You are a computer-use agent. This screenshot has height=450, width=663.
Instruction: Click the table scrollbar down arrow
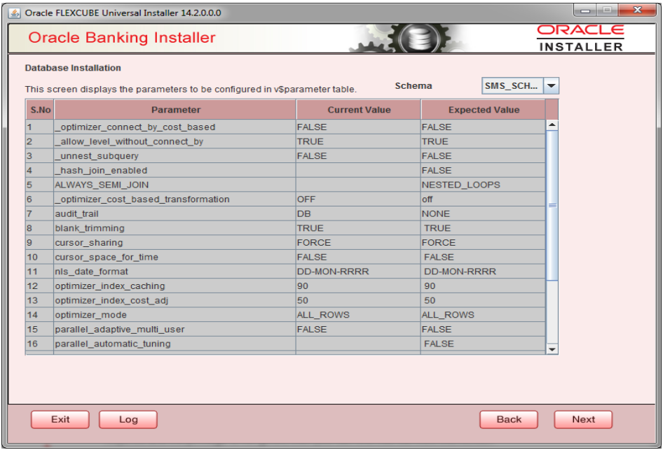click(552, 349)
